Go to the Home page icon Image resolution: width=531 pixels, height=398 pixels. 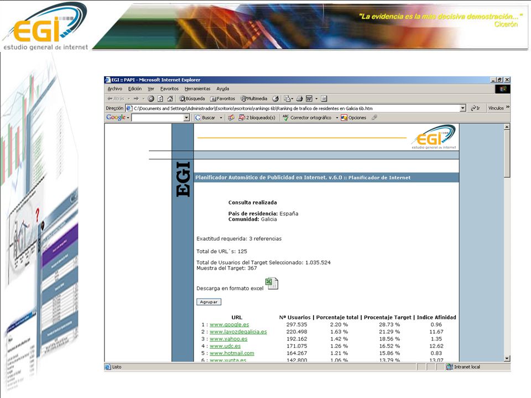(170, 98)
